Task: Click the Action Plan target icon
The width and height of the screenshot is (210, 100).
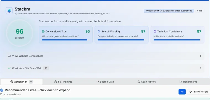Action: click(x=12, y=82)
